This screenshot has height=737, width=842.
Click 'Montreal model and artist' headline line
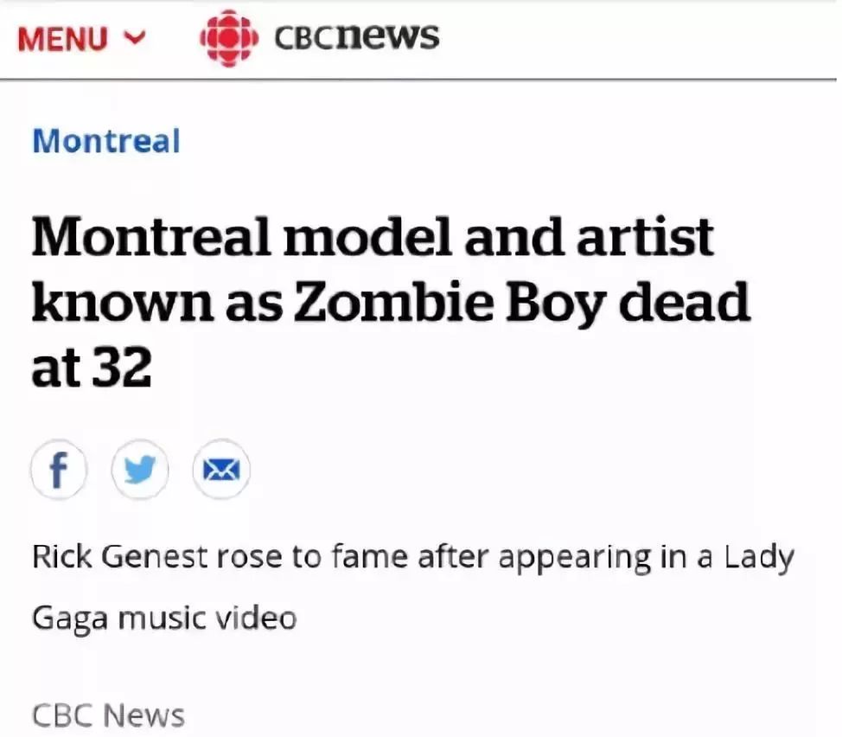point(373,236)
